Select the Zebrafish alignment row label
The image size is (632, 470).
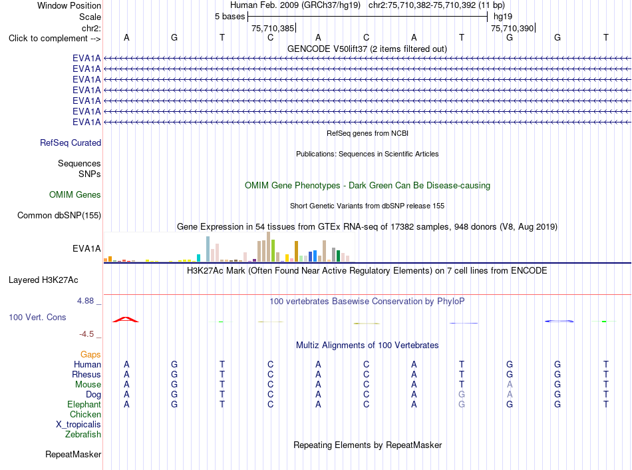(x=83, y=435)
